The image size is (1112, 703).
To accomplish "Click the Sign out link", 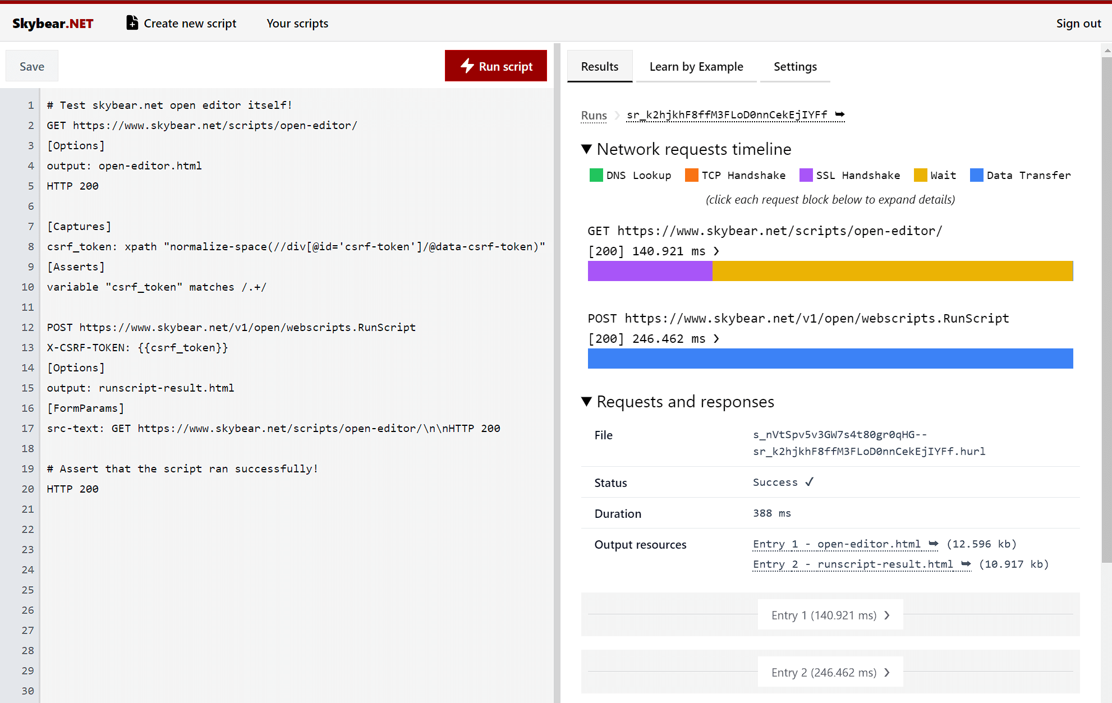I will point(1079,22).
